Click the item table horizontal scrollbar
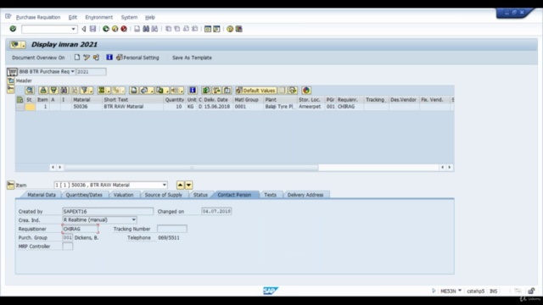 click(192, 168)
